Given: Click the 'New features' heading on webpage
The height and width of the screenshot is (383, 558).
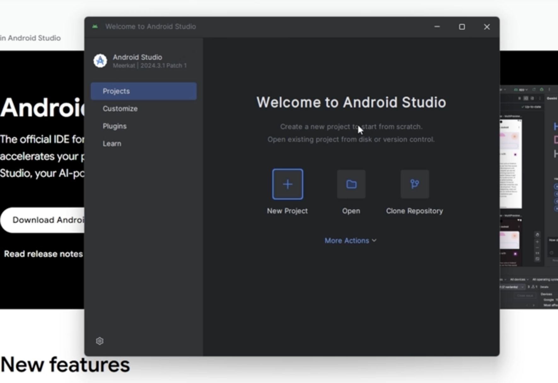Looking at the screenshot, I should [x=65, y=365].
